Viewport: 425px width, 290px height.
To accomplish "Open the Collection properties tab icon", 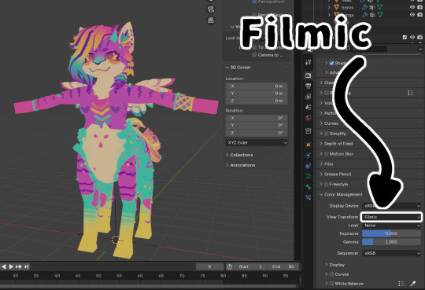I will (309, 131).
